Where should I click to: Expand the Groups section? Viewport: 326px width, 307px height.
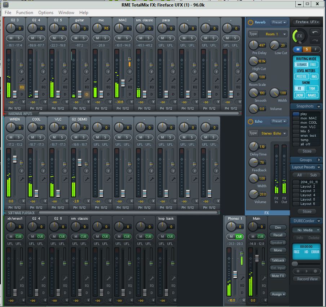[319, 160]
